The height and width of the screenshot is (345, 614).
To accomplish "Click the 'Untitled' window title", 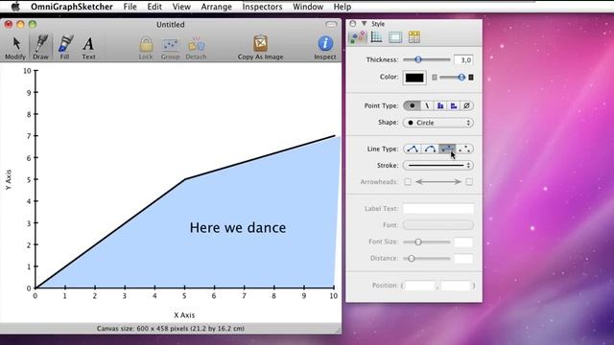I will click(x=171, y=24).
